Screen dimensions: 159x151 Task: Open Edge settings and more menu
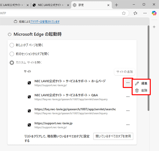[x=145, y=13]
